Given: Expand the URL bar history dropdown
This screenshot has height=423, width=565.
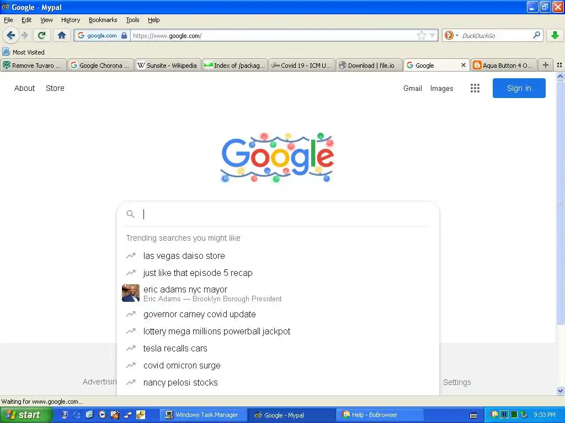Looking at the screenshot, I should point(433,36).
